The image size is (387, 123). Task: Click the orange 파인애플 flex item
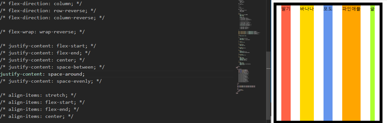(x=351, y=63)
